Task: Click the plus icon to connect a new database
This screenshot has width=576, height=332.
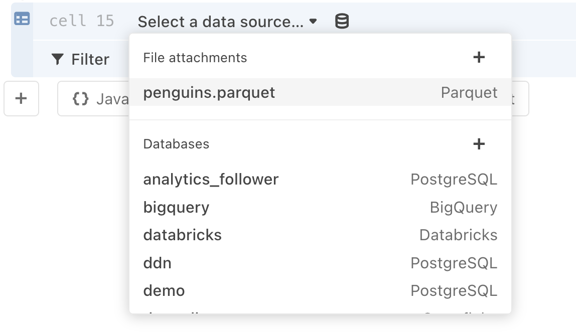Action: [479, 144]
